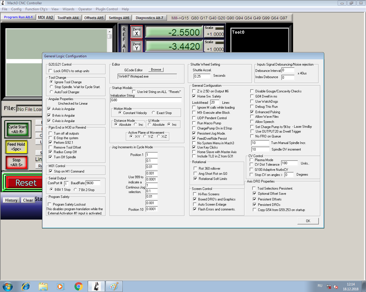366x292 pixels.
Task: Click the Initialization String input field
Action: (146, 100)
